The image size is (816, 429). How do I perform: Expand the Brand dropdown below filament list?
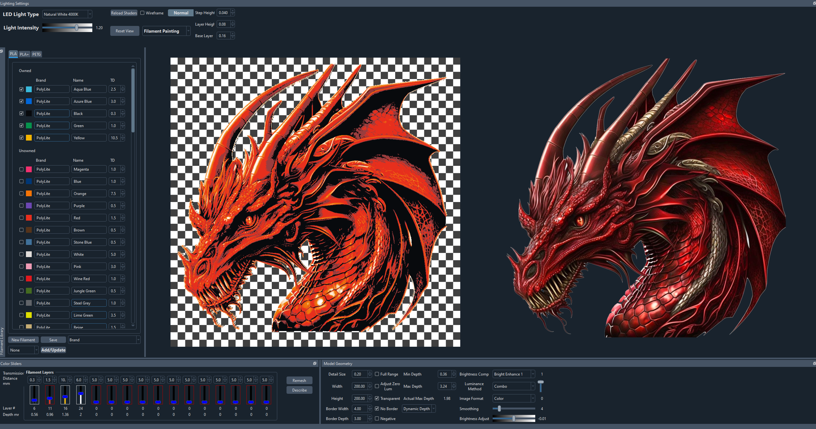pos(104,340)
